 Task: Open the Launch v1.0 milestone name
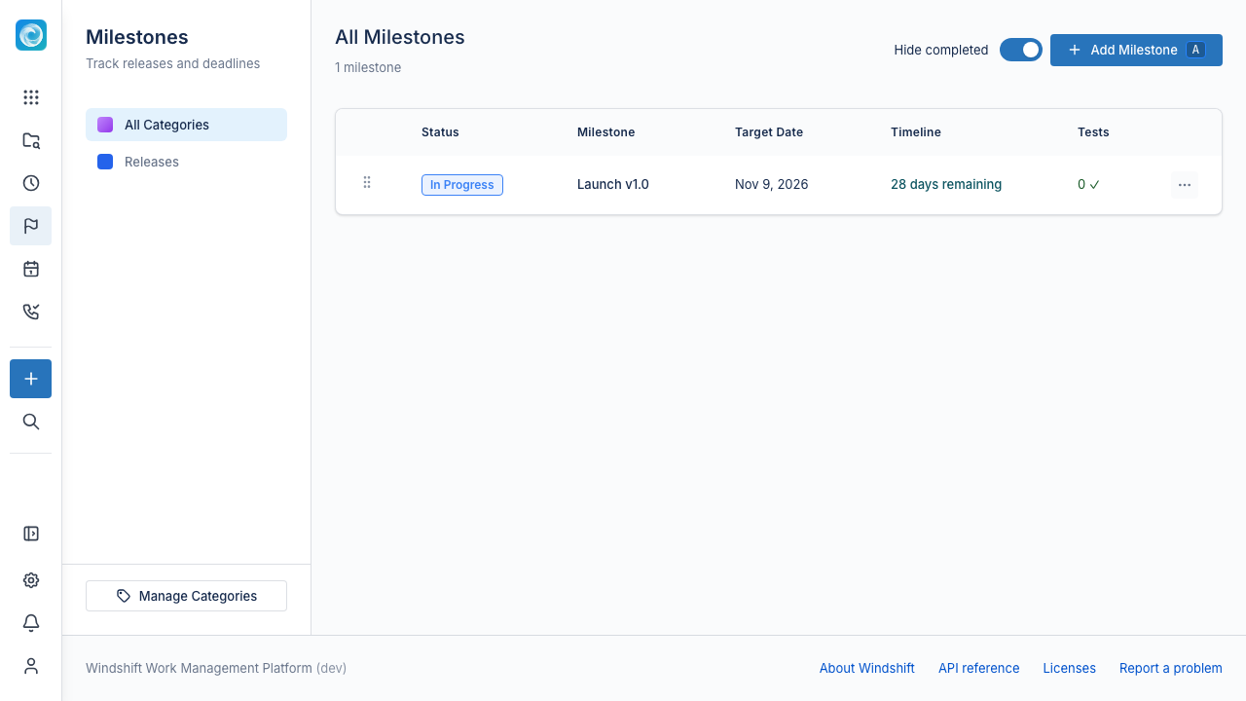click(613, 184)
